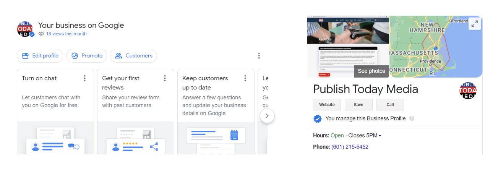Viewport: 493px width, 175px height.
Task: Click the 18 views this month link
Action: pyautogui.click(x=66, y=34)
